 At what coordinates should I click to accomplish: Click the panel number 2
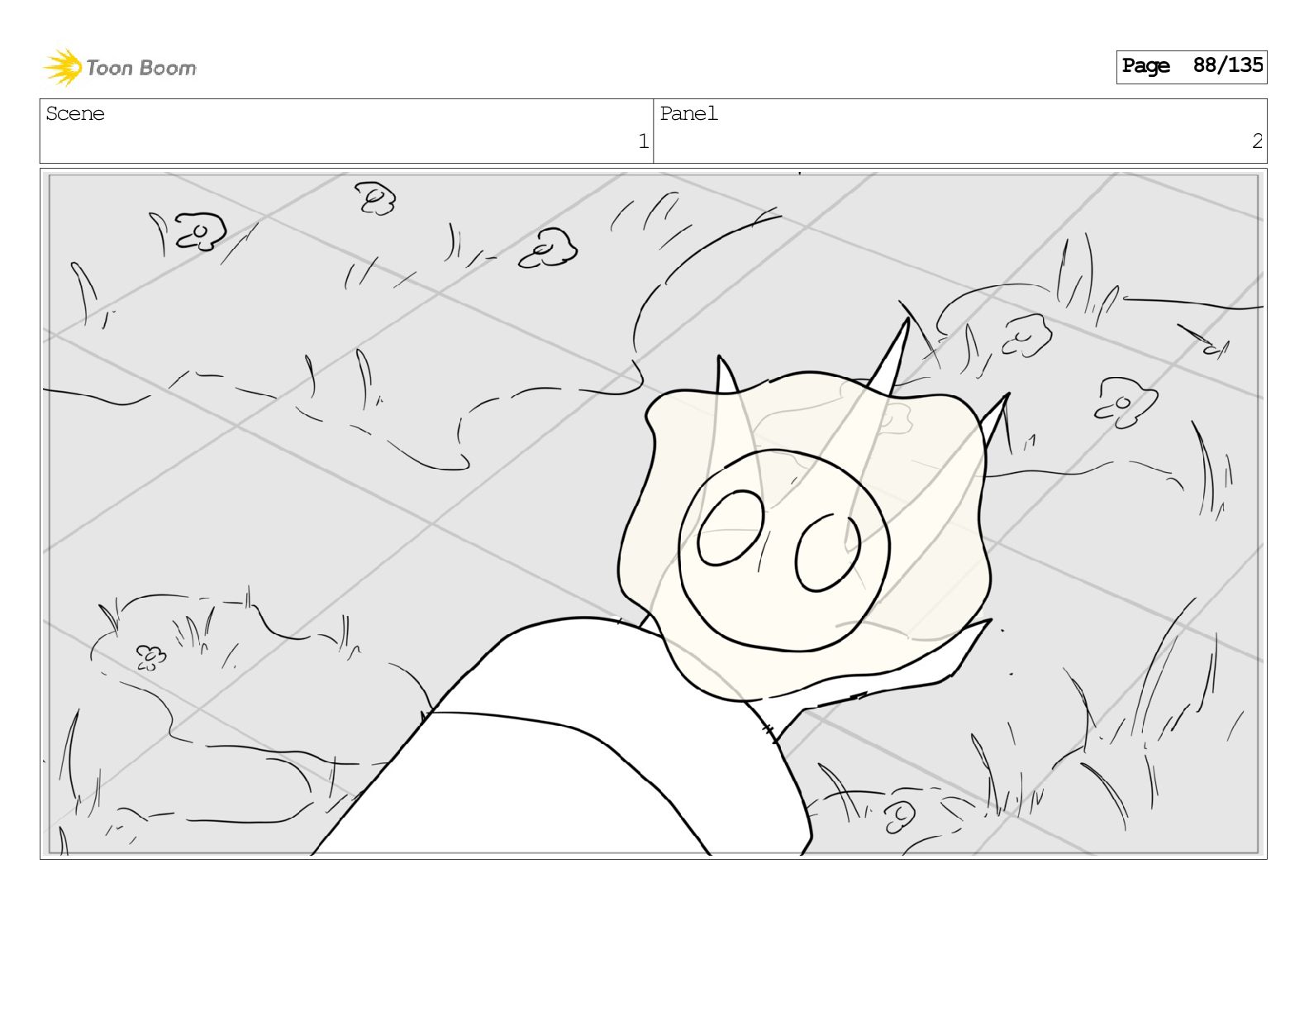click(1257, 142)
